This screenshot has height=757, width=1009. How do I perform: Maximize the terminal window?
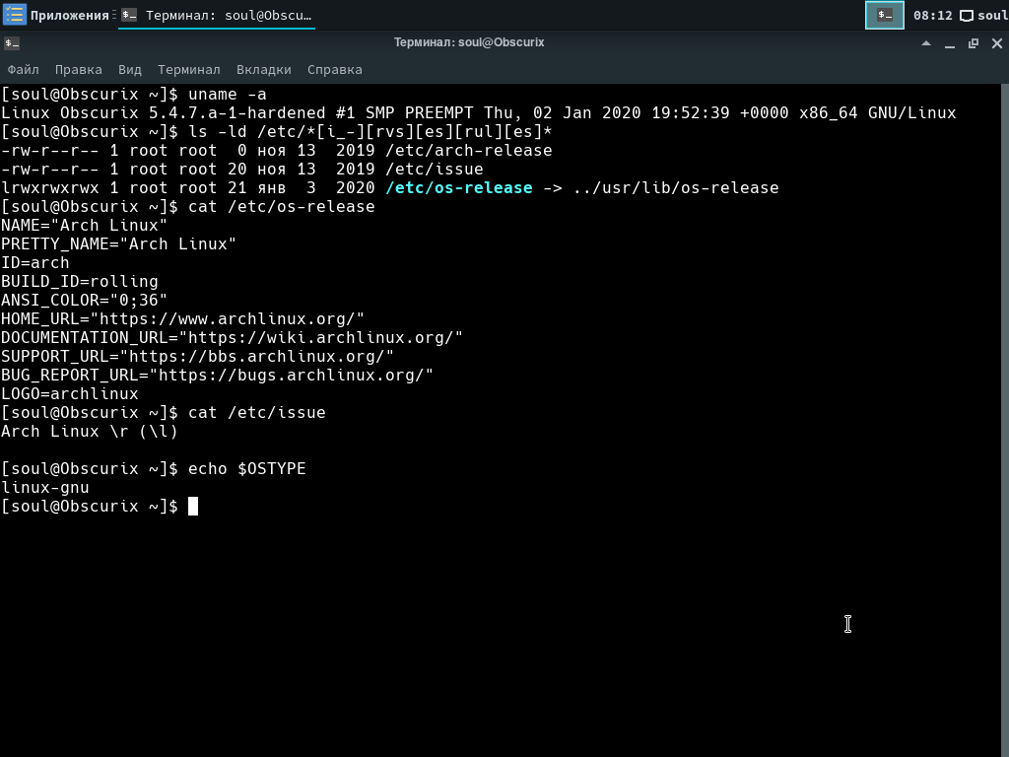pos(973,43)
